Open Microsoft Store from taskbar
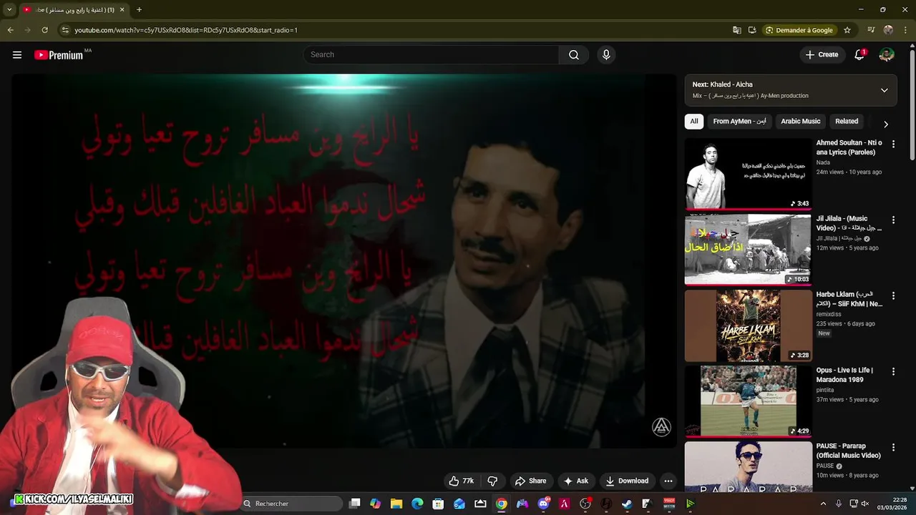Image resolution: width=916 pixels, height=515 pixels. pyautogui.click(x=438, y=504)
